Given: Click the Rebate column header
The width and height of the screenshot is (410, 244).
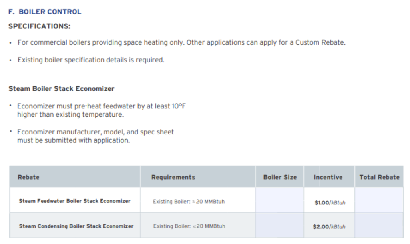Looking at the screenshot, I should [28, 177].
